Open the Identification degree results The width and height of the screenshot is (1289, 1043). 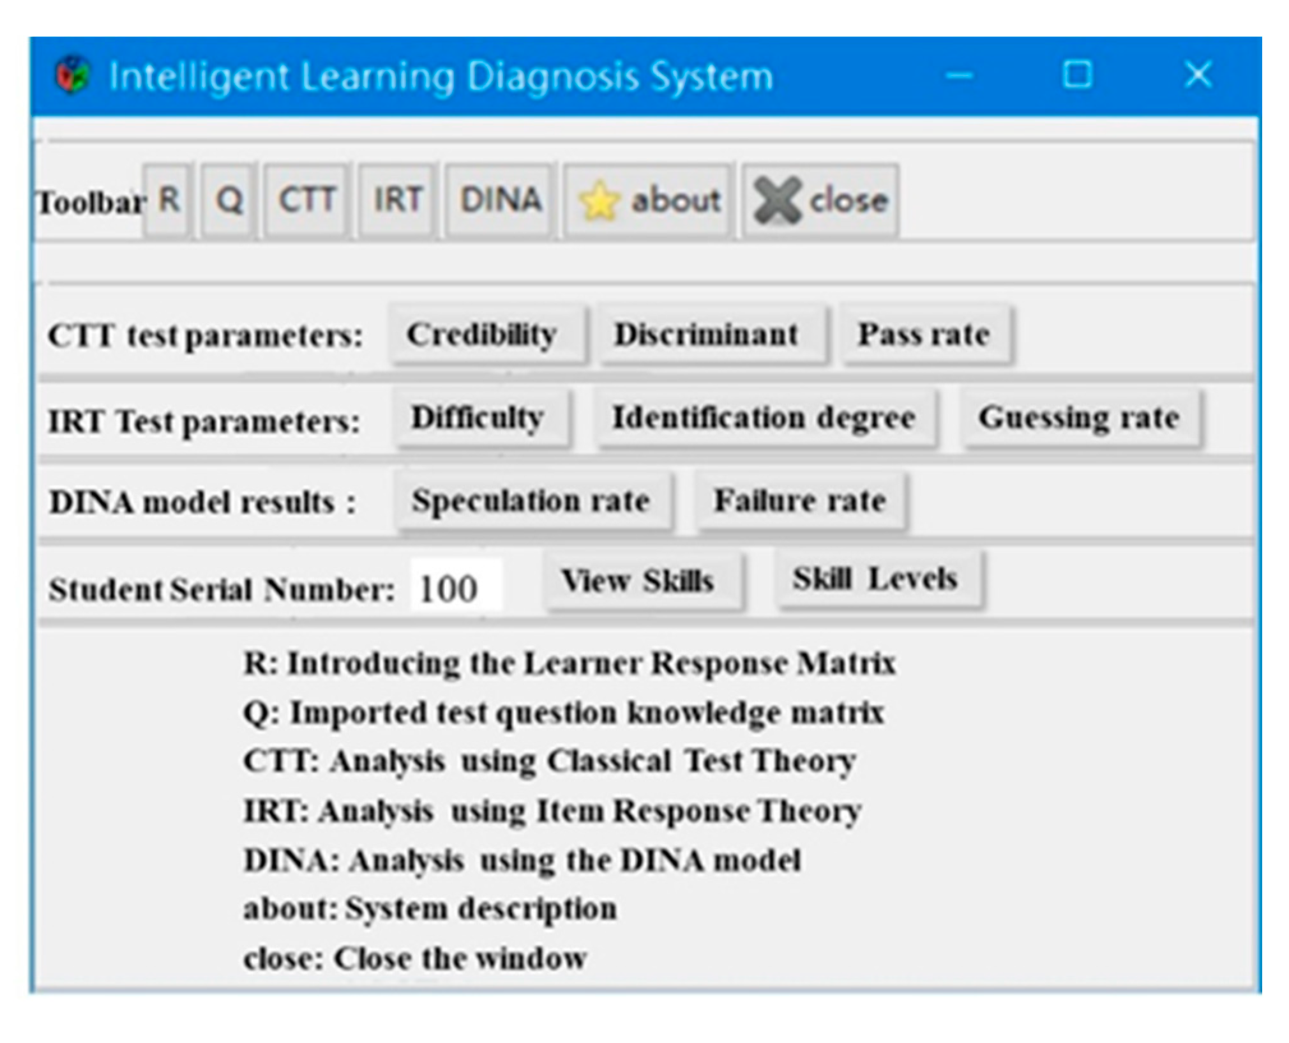coord(764,418)
